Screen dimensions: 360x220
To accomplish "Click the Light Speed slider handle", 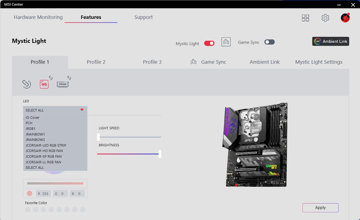I will pos(98,137).
